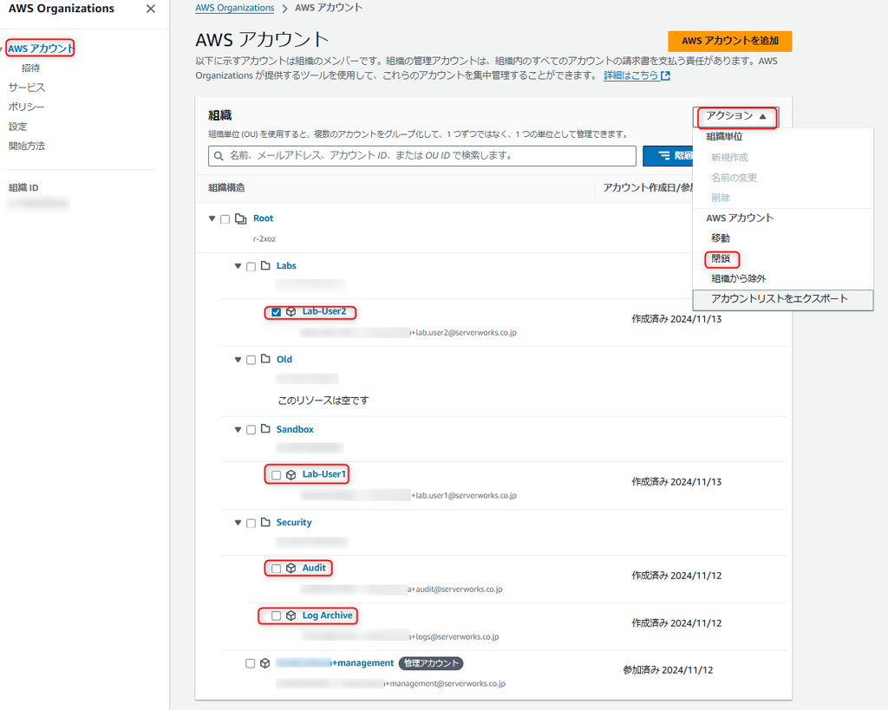
Task: Open the Log Archive account link
Action: tap(327, 616)
